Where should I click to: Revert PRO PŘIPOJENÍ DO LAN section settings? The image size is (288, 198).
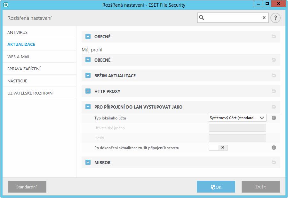coord(274,107)
